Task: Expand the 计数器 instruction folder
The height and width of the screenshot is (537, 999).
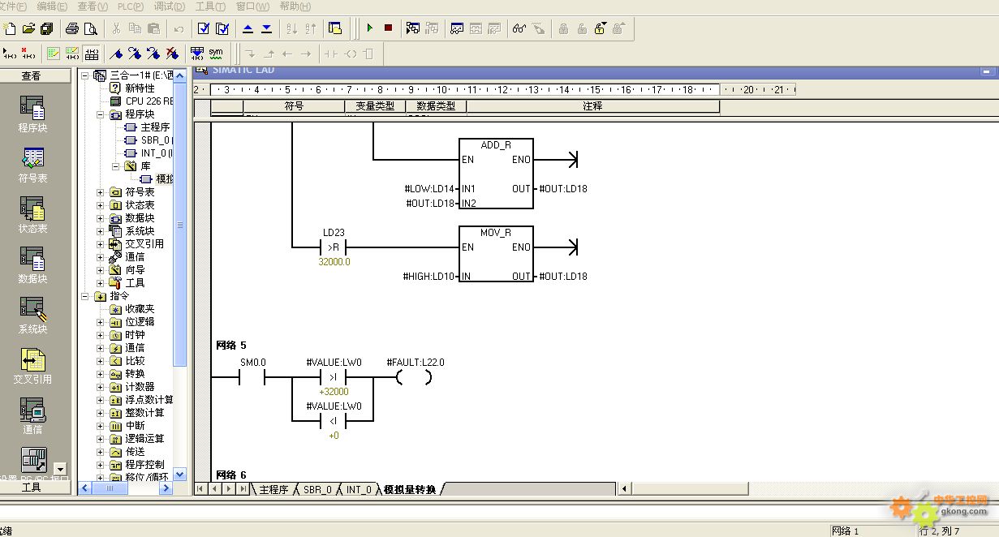Action: pyautogui.click(x=101, y=387)
